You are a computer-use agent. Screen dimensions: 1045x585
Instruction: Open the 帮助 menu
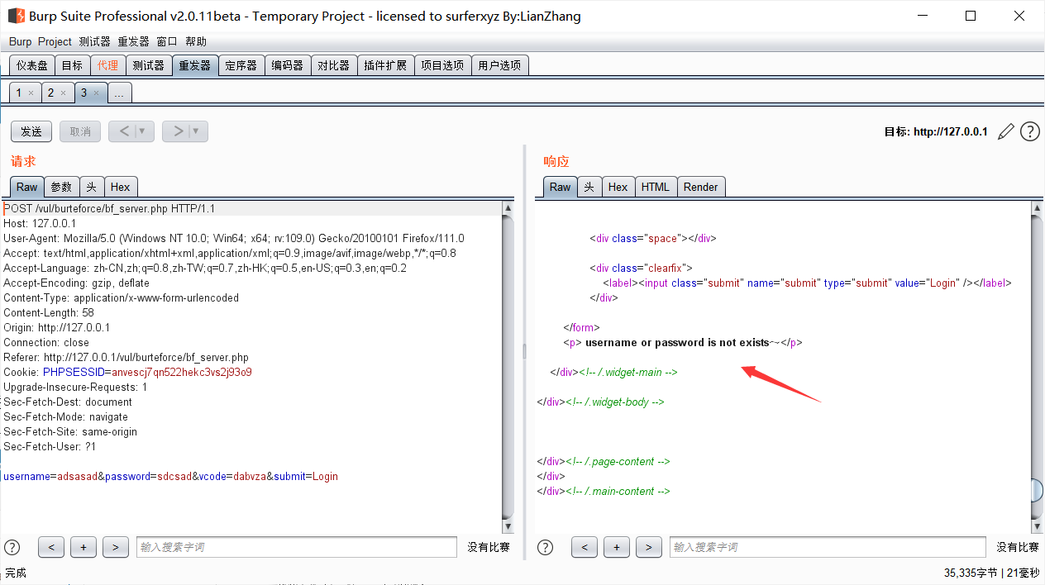tap(196, 41)
